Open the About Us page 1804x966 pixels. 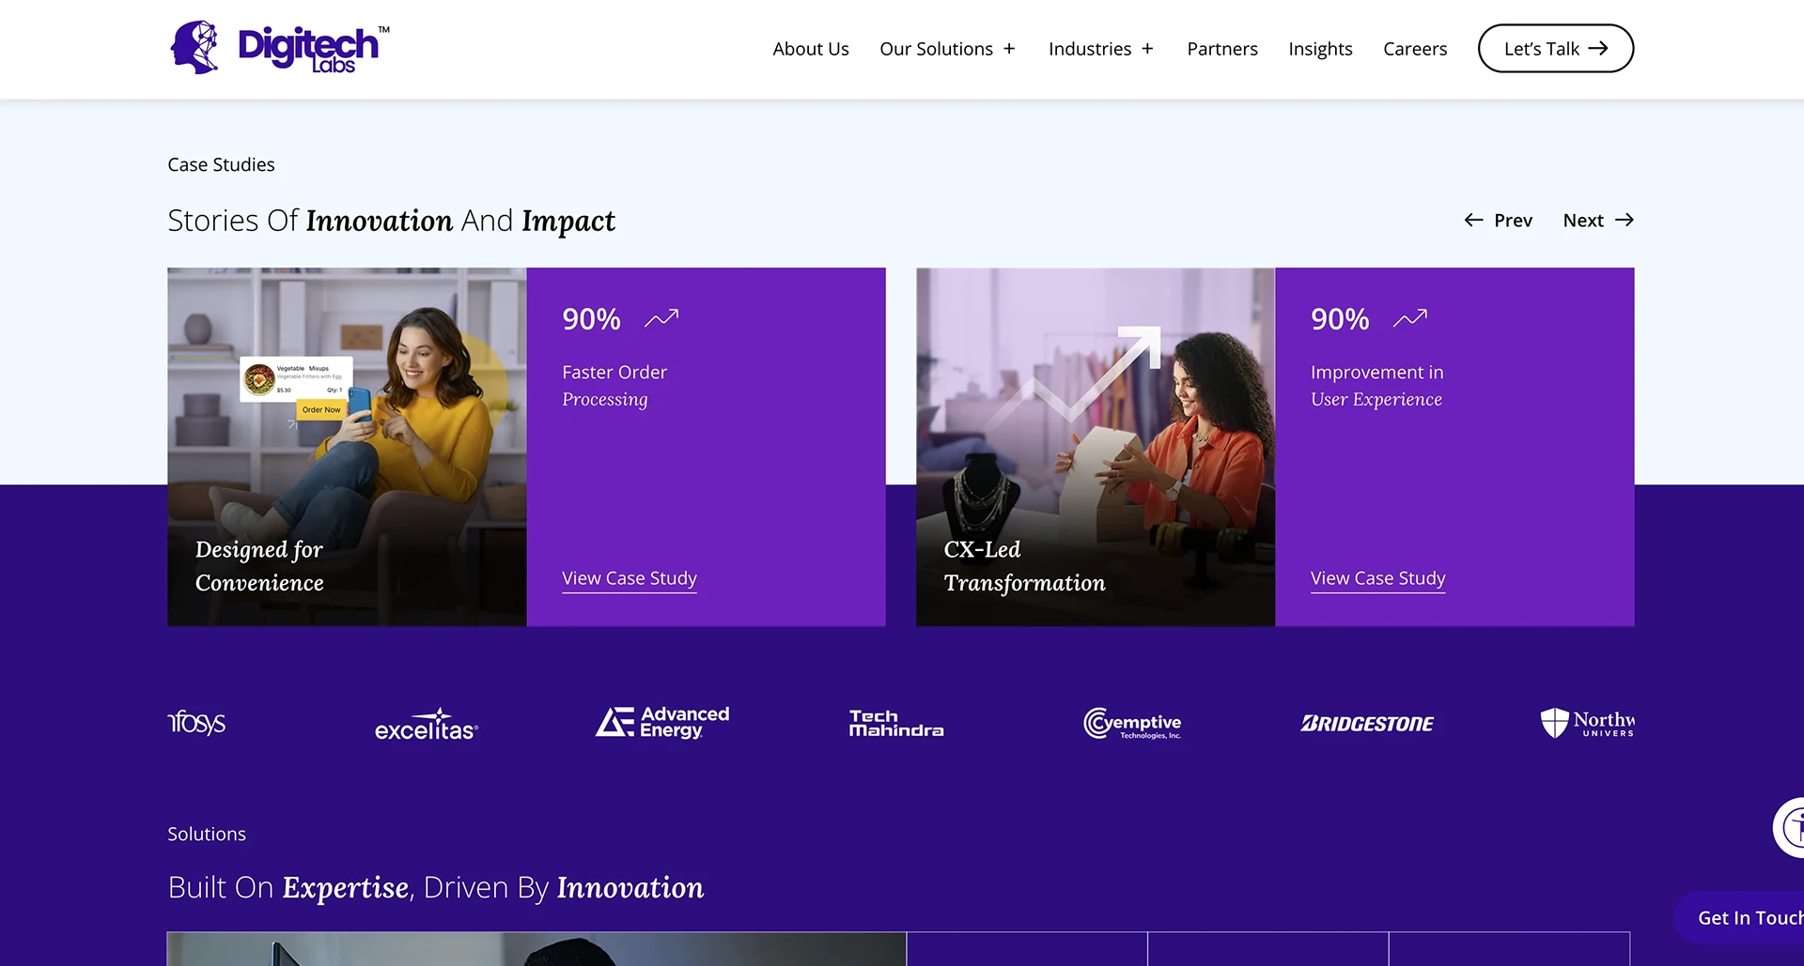[x=811, y=49]
